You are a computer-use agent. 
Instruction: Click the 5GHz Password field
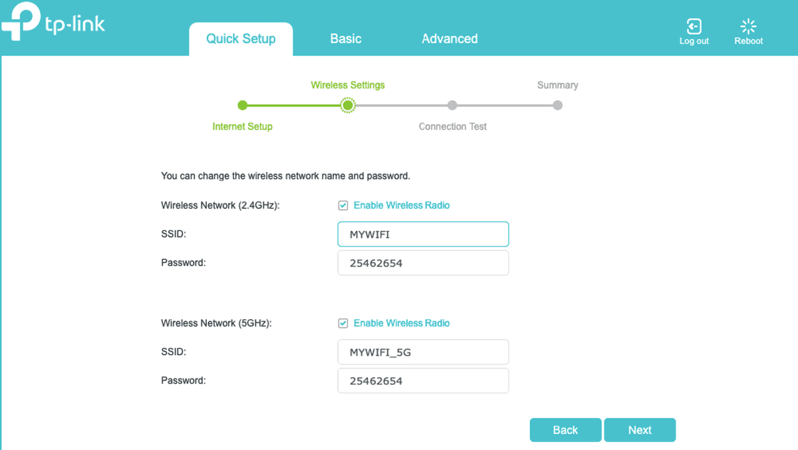[423, 380]
